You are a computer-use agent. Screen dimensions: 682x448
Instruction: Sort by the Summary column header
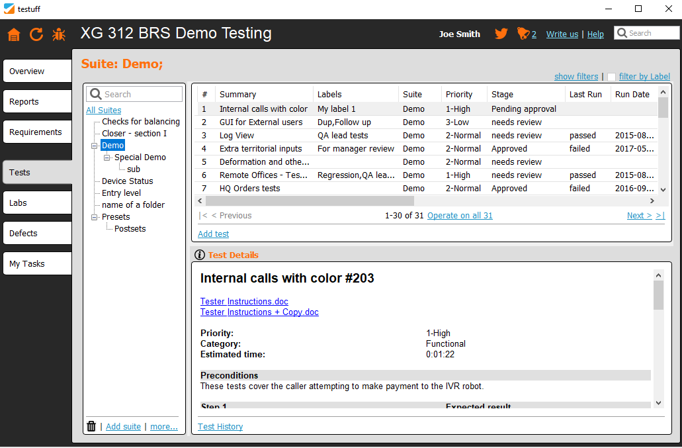264,95
